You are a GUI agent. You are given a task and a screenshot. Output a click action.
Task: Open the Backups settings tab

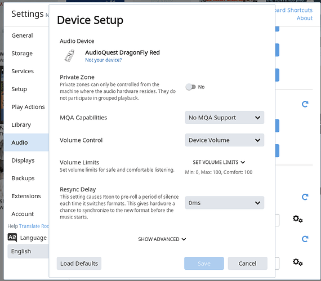pyautogui.click(x=26, y=179)
